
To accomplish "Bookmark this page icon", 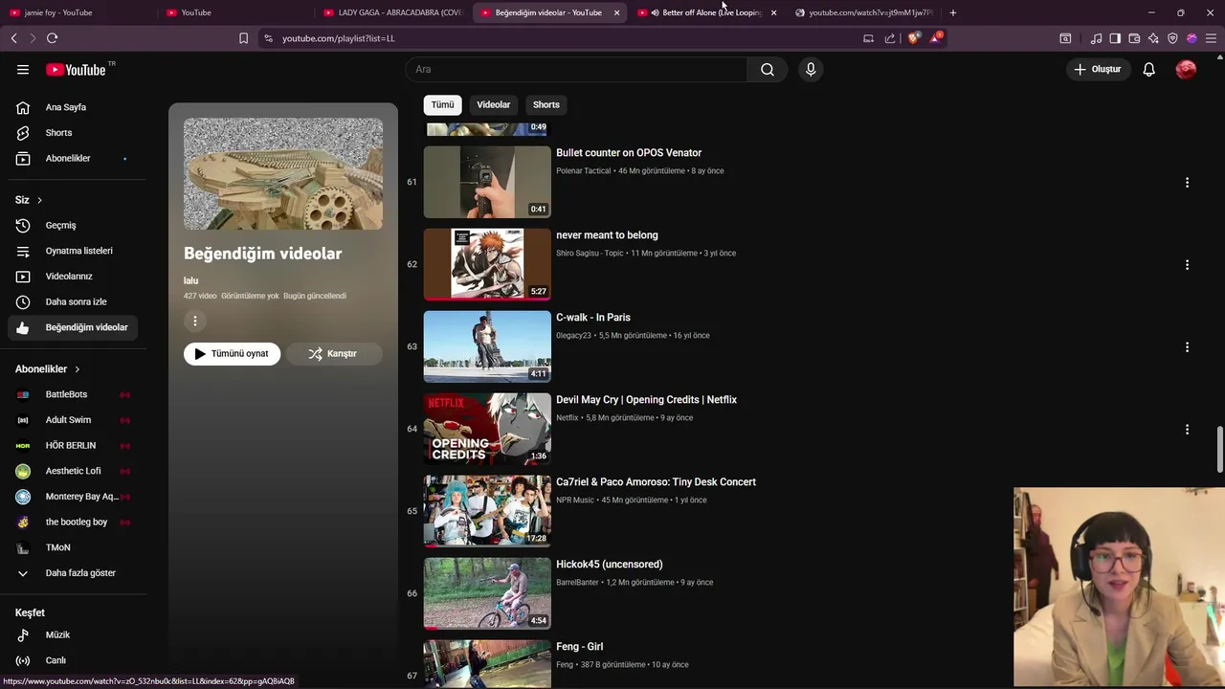I will [x=243, y=38].
